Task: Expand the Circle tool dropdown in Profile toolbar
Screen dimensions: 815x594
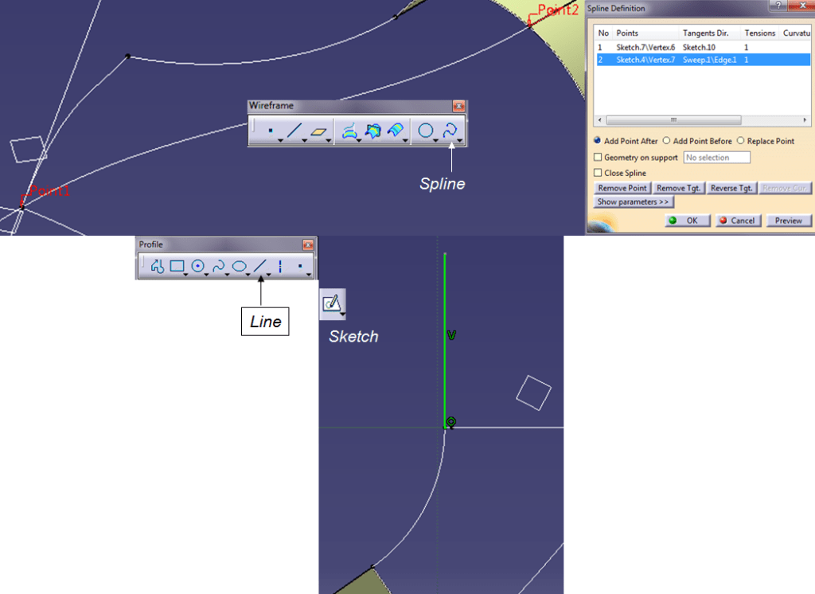Action: pos(206,274)
